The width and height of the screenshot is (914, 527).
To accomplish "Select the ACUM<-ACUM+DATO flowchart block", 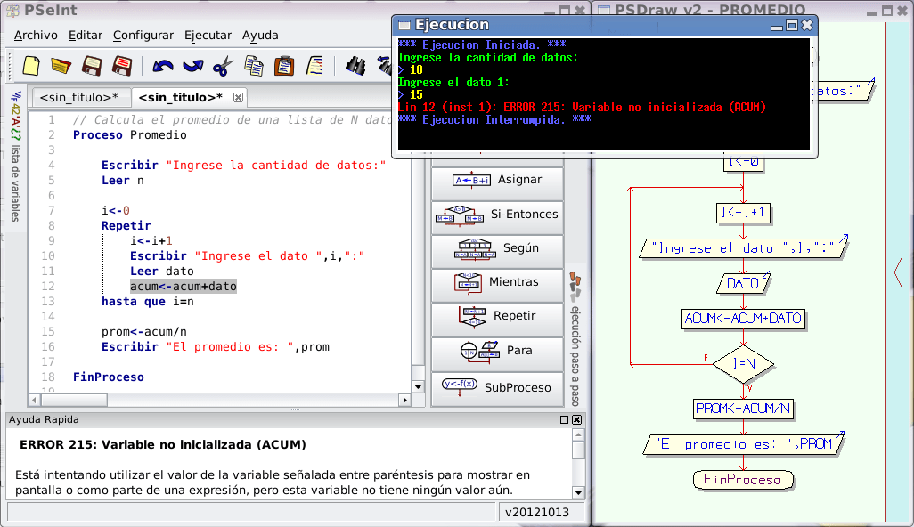I will [743, 319].
